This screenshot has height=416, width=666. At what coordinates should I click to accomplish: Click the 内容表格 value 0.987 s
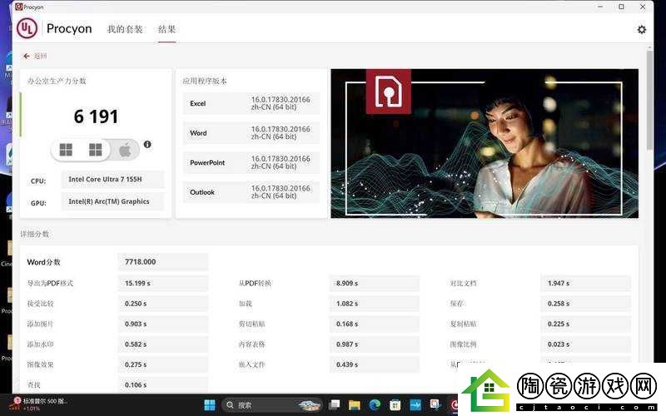pos(375,344)
